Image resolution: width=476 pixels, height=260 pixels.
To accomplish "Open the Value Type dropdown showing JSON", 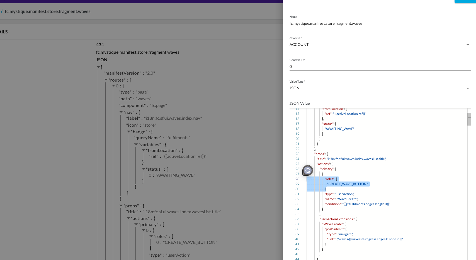I will [x=380, y=88].
